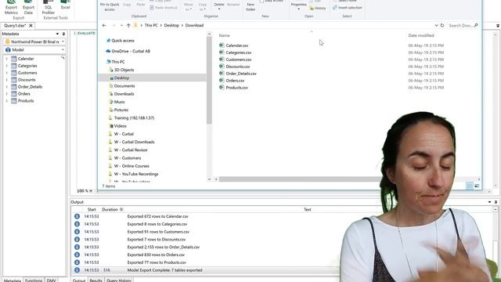Click the up-one-level arrow in Explorer
Viewport: 501px width, 282px height.
point(128,25)
